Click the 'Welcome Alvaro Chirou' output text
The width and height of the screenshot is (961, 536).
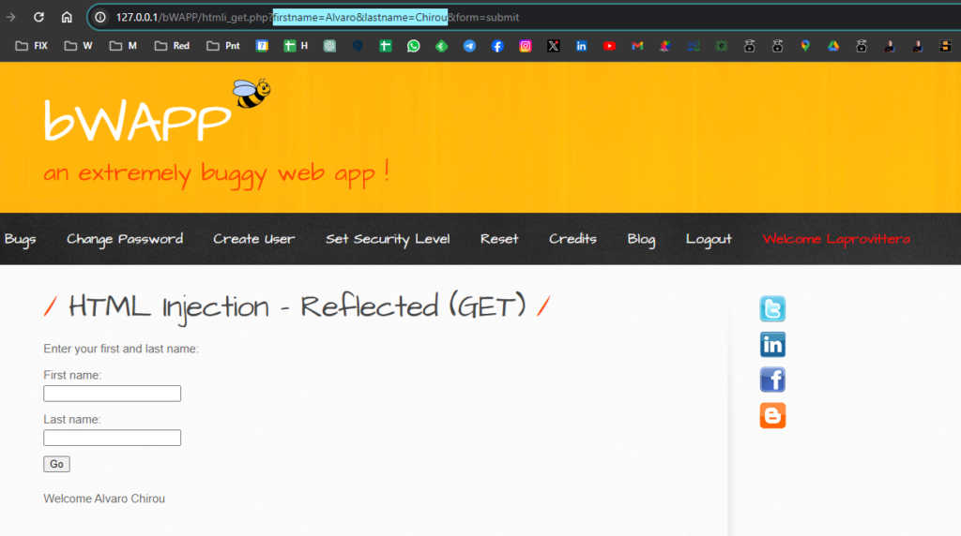click(104, 499)
